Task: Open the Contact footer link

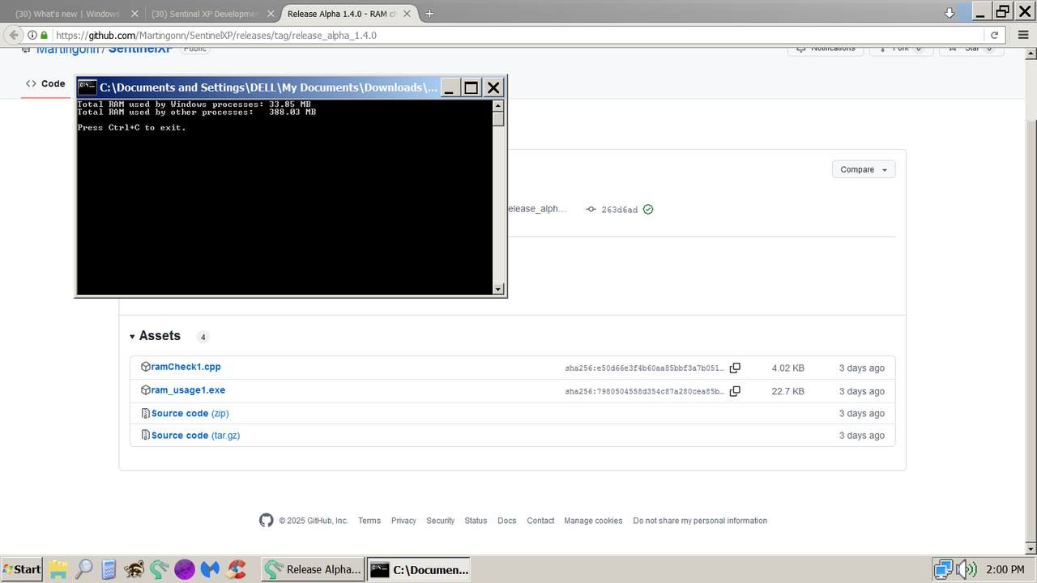Action: [x=540, y=521]
